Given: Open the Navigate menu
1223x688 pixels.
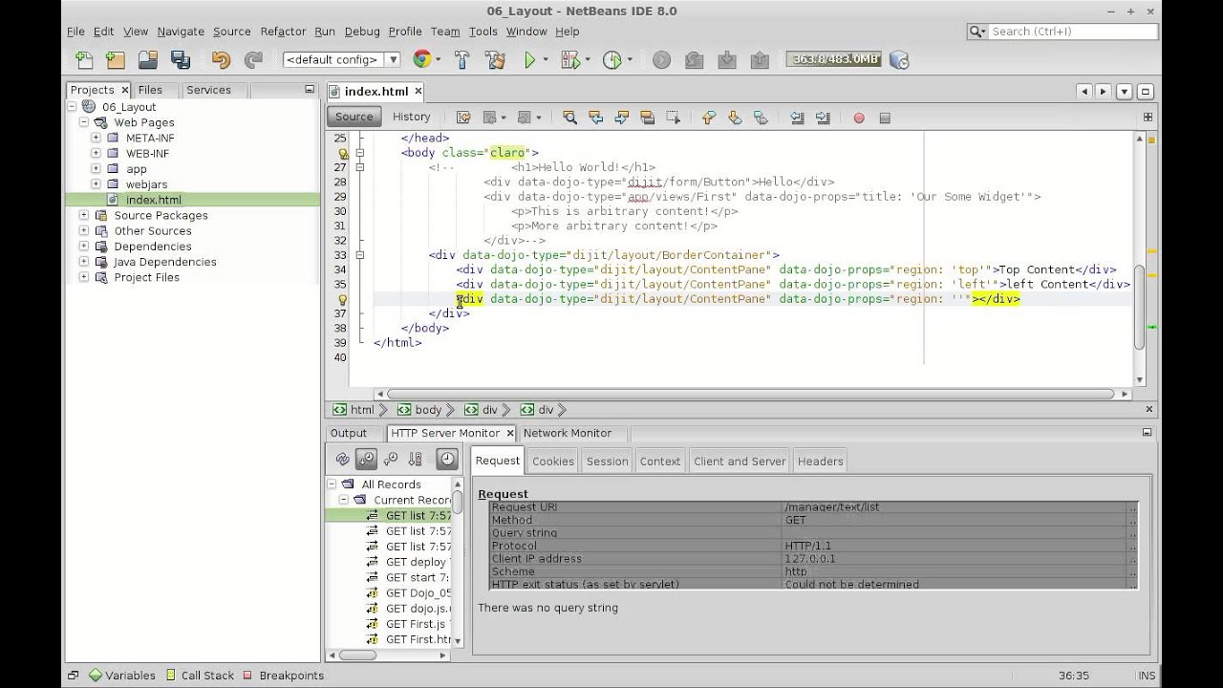Looking at the screenshot, I should click(x=181, y=32).
